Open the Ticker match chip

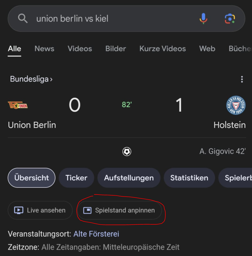[x=76, y=178]
